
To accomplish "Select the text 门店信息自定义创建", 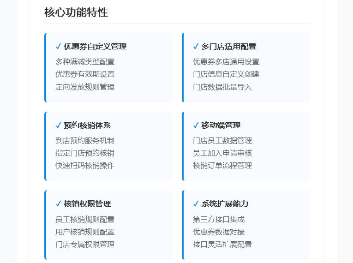I will 226,74.
